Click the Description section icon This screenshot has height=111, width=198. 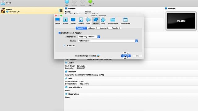(66, 94)
